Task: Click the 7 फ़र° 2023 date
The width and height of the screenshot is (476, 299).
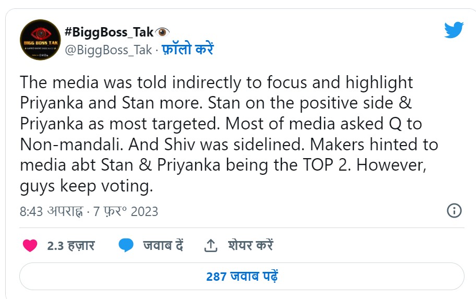Action: (x=125, y=211)
